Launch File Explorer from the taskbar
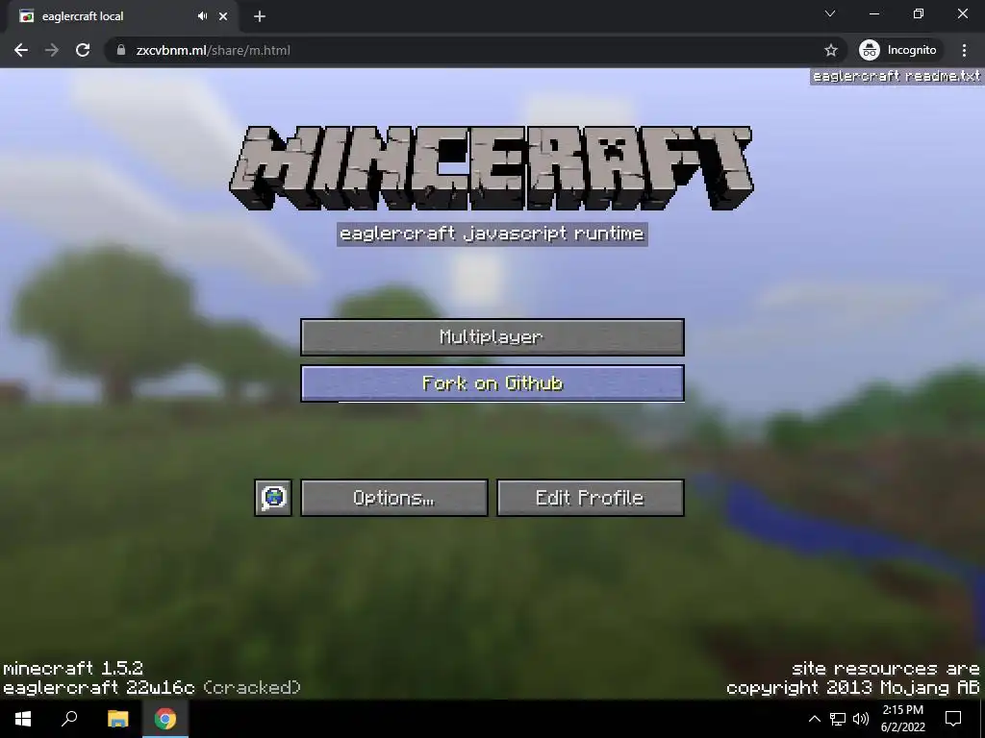The image size is (985, 738). click(x=117, y=719)
